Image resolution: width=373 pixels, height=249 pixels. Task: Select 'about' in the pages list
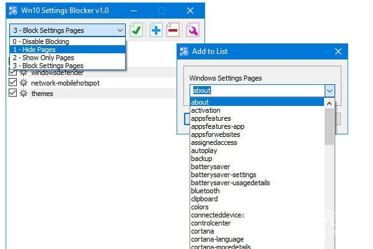(257, 102)
